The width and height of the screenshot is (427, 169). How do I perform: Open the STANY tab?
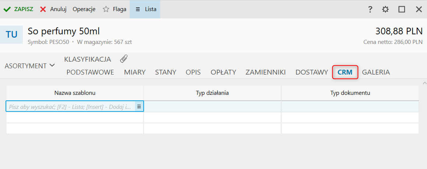(x=165, y=72)
